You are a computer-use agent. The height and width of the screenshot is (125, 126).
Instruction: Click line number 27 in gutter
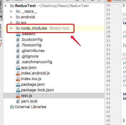pos(108,23)
